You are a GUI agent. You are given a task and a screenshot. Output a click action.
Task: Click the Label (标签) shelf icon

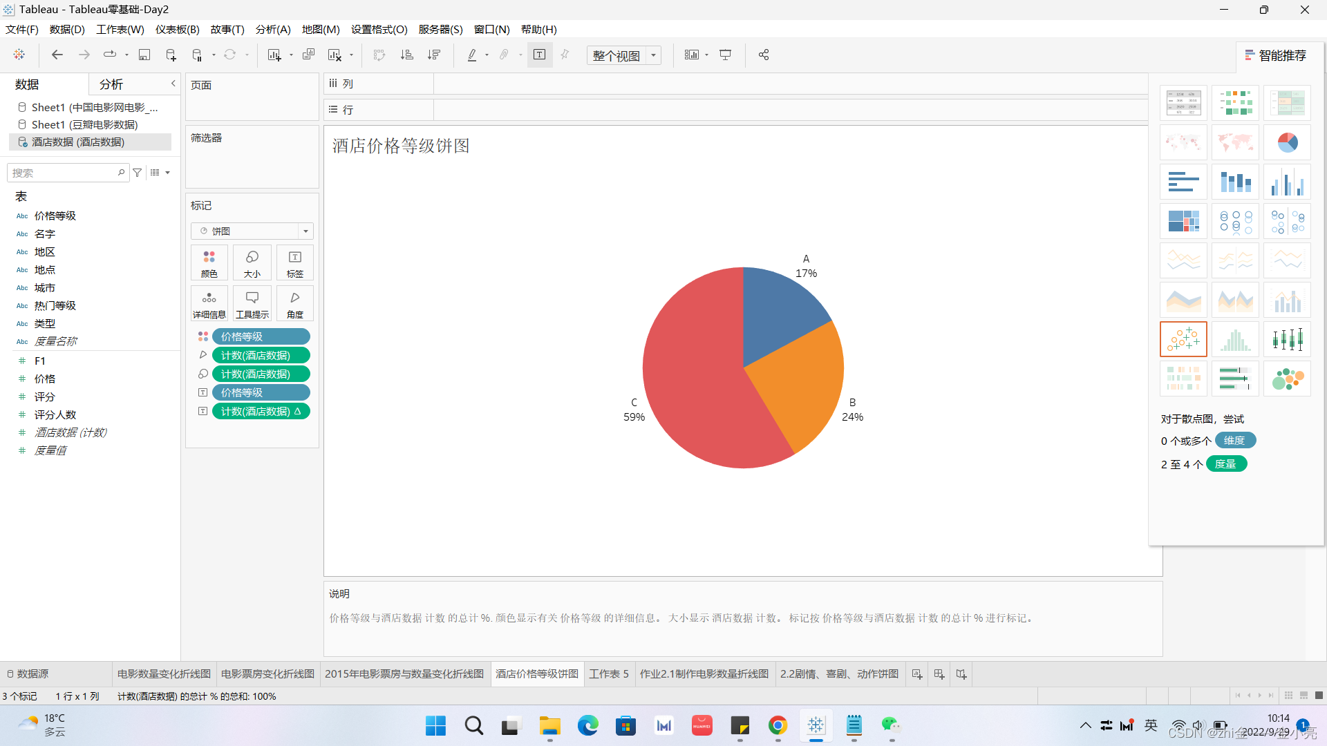pyautogui.click(x=294, y=262)
